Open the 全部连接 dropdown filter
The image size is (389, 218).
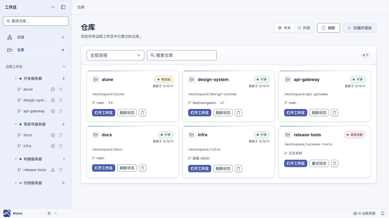(115, 55)
